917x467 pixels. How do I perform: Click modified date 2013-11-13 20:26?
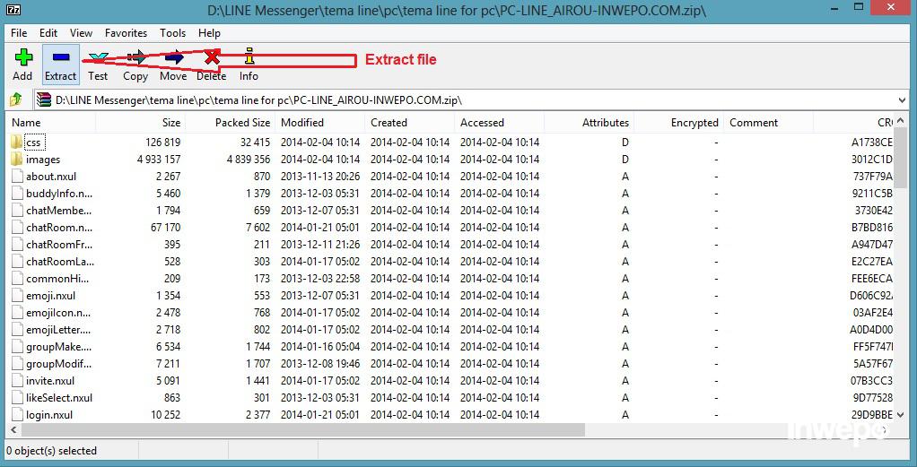pos(320,176)
